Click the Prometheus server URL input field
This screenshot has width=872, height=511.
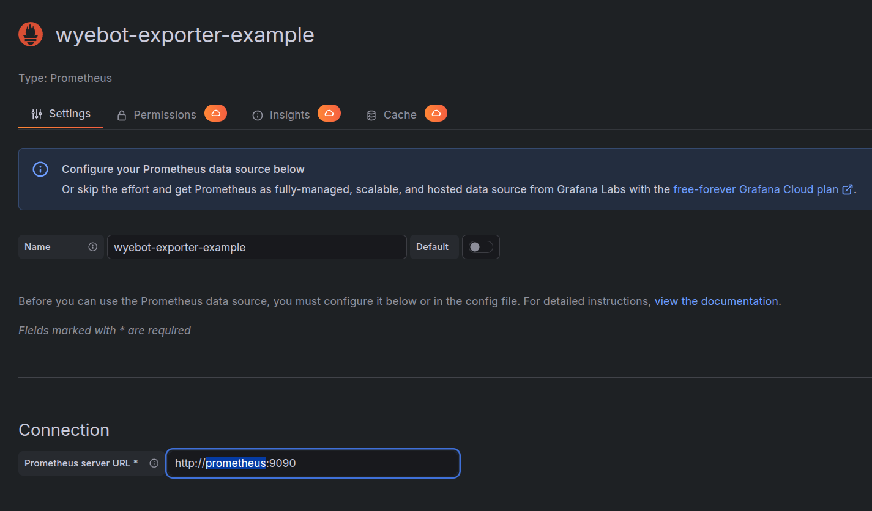point(313,463)
